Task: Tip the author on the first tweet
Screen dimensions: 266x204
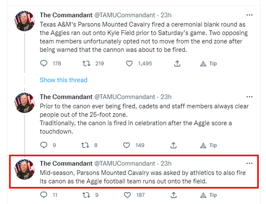Action: click(208, 63)
